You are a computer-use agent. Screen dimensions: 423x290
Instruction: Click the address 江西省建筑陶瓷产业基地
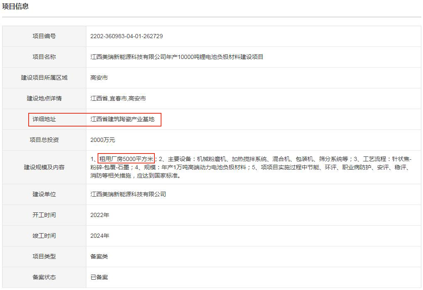click(122, 119)
